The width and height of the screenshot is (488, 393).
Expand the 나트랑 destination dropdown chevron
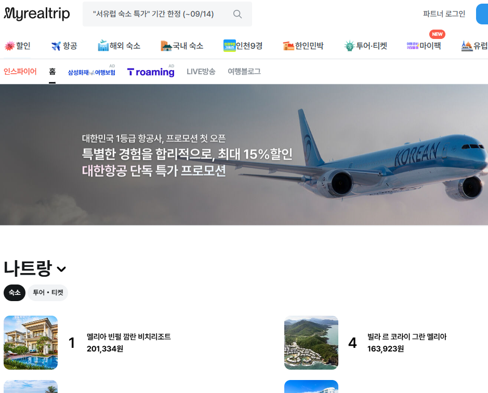(62, 269)
